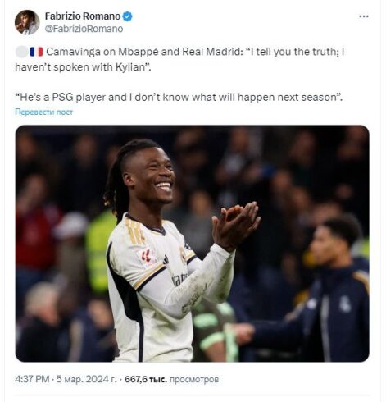Open the @FabrizioRomano handle link
The image size is (386, 402).
click(84, 29)
